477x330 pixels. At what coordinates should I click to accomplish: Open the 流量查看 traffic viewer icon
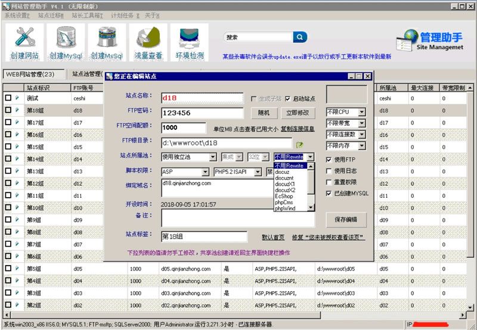tap(148, 42)
